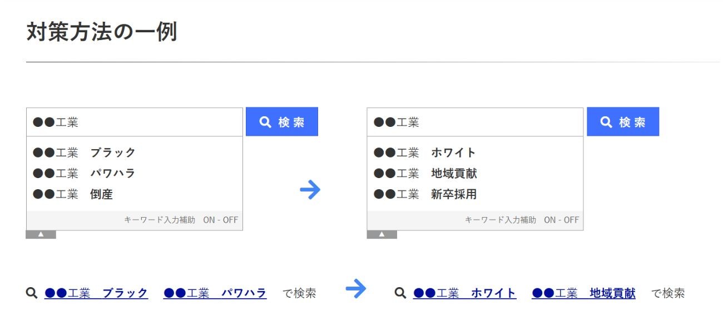This screenshot has height=330, width=723.
Task: Select the ●●工業 ホワイト suggestion
Action: (425, 152)
